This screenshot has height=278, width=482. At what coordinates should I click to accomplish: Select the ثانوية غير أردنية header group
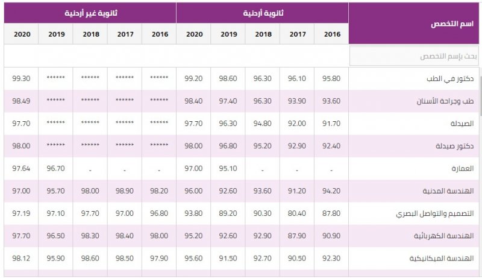click(x=90, y=13)
